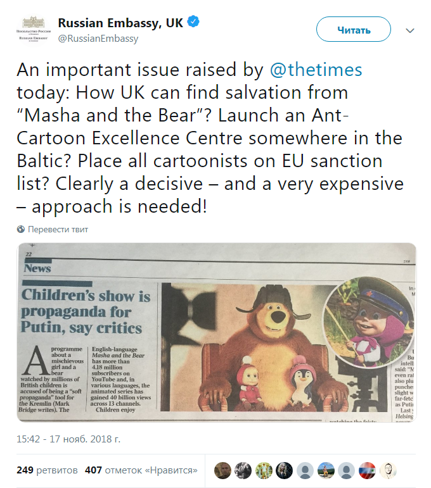This screenshot has width=431, height=488.
Task: Click the globe translate icon
Action: tap(21, 229)
